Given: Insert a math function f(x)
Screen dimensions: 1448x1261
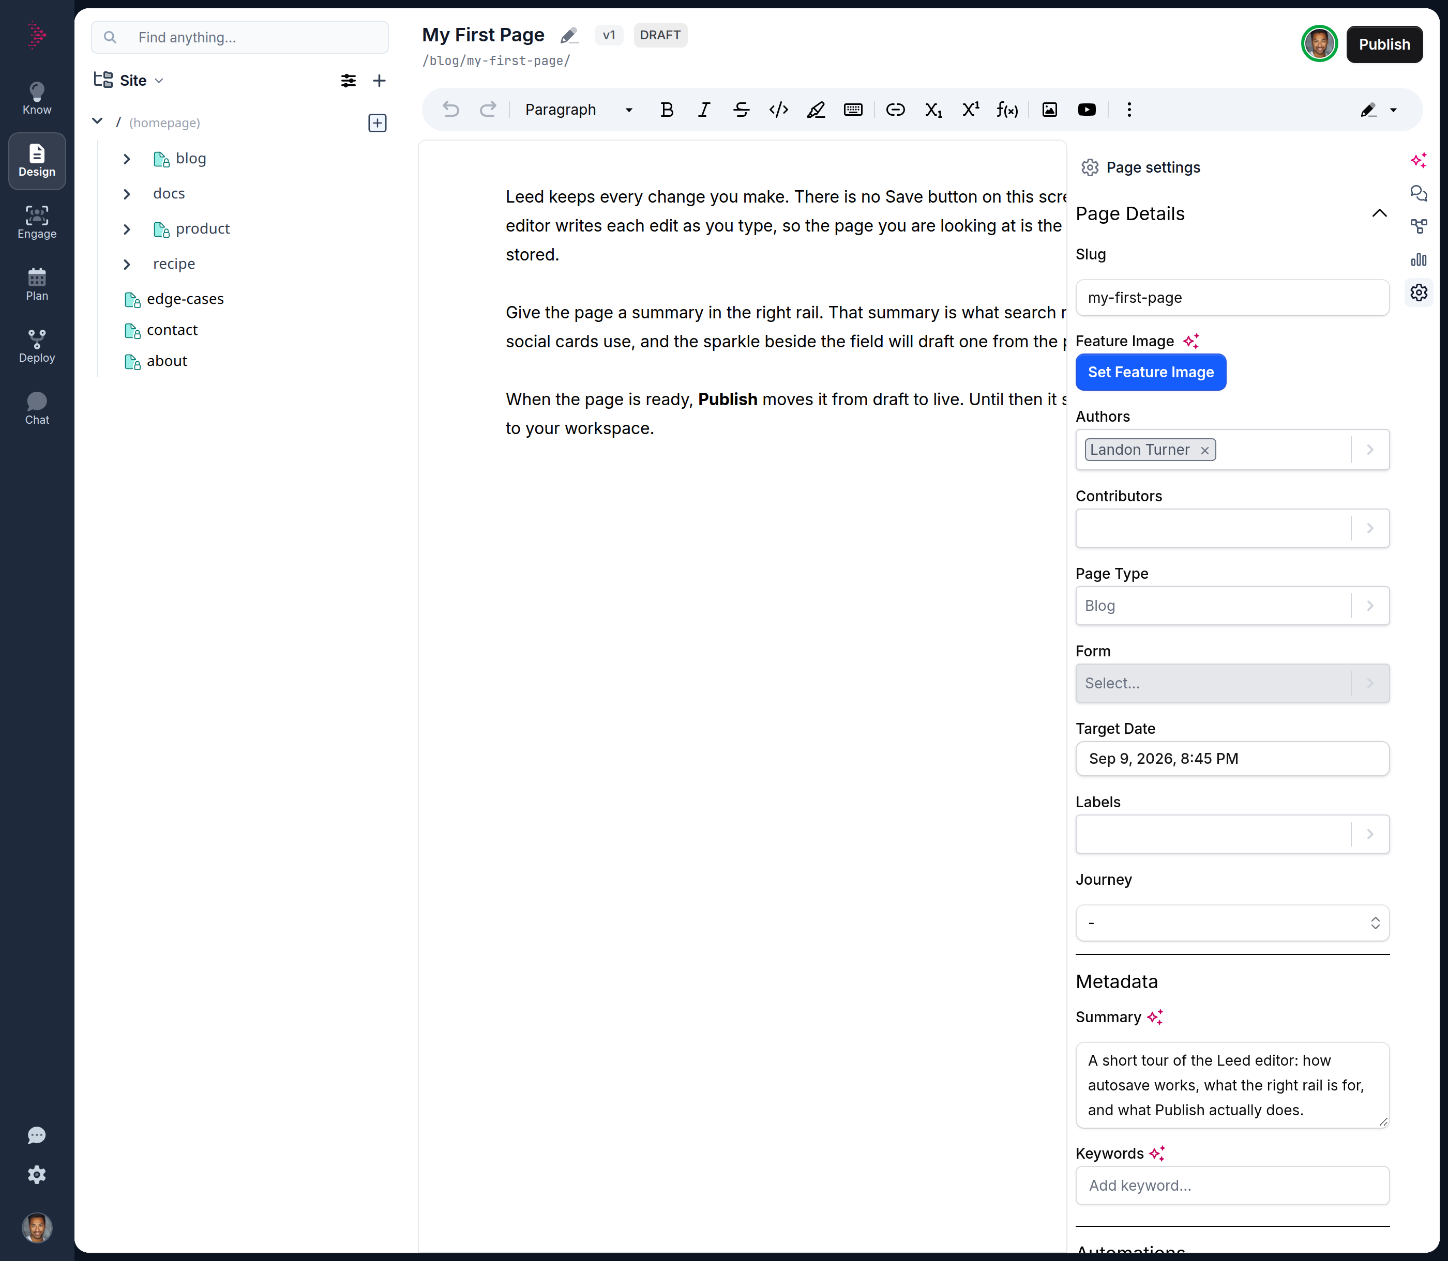Looking at the screenshot, I should (1007, 110).
